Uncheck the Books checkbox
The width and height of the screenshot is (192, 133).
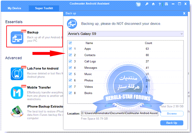click(70, 93)
